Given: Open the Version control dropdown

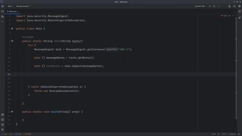Looking at the screenshot, I should tap(23, 6).
